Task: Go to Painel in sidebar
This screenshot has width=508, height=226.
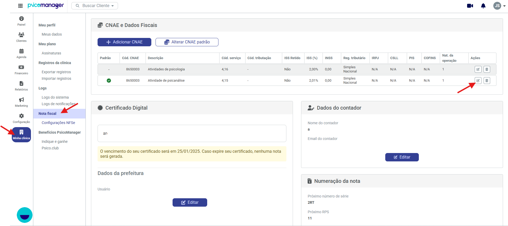Action: pos(22,21)
